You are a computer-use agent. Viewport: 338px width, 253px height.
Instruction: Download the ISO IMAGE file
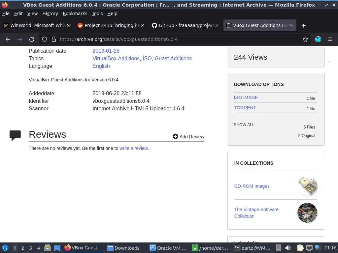coord(246,98)
